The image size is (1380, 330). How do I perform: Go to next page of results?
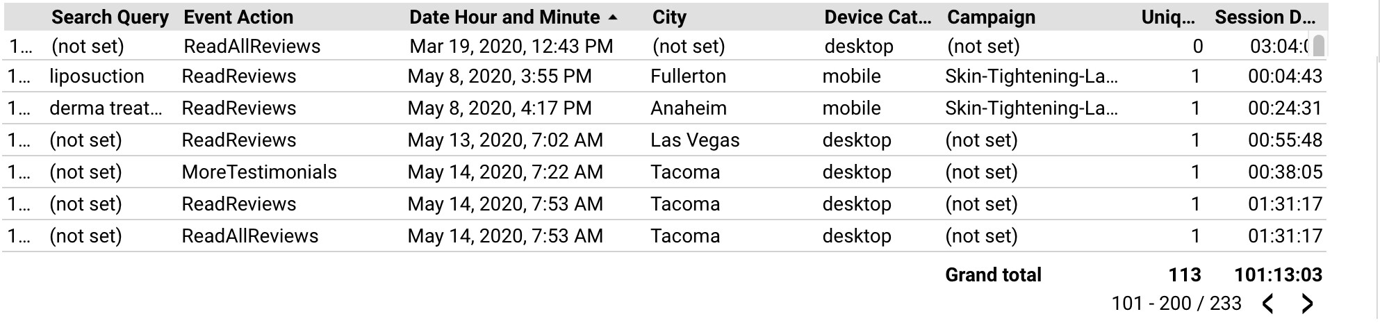coord(1306,304)
